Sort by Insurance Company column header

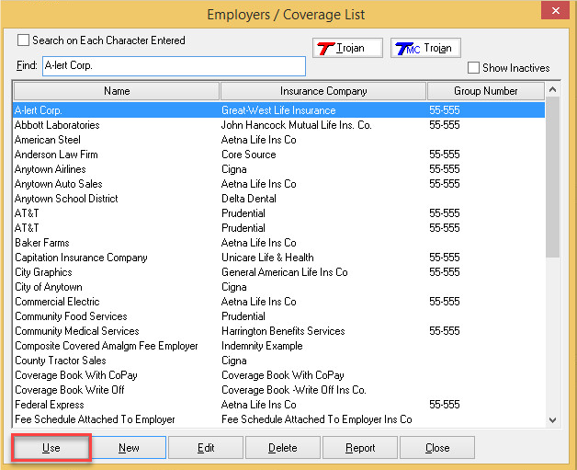point(323,91)
